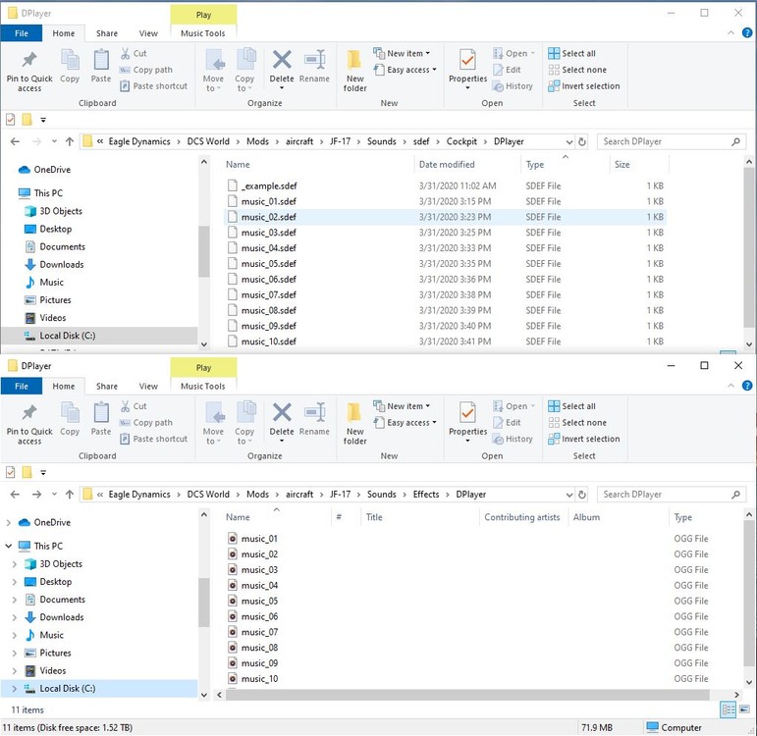Open the Home tab in bottom window

click(64, 386)
